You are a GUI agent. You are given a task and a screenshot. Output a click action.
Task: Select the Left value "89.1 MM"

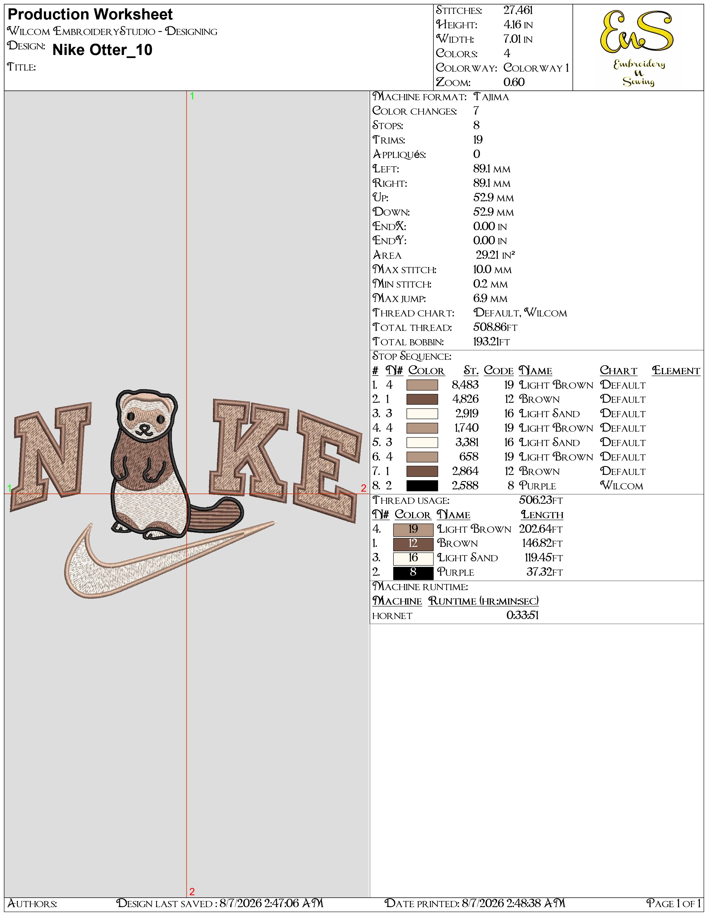(491, 169)
